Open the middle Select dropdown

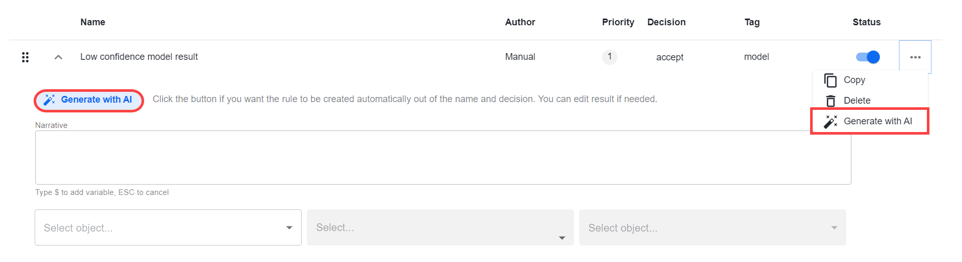pos(440,227)
